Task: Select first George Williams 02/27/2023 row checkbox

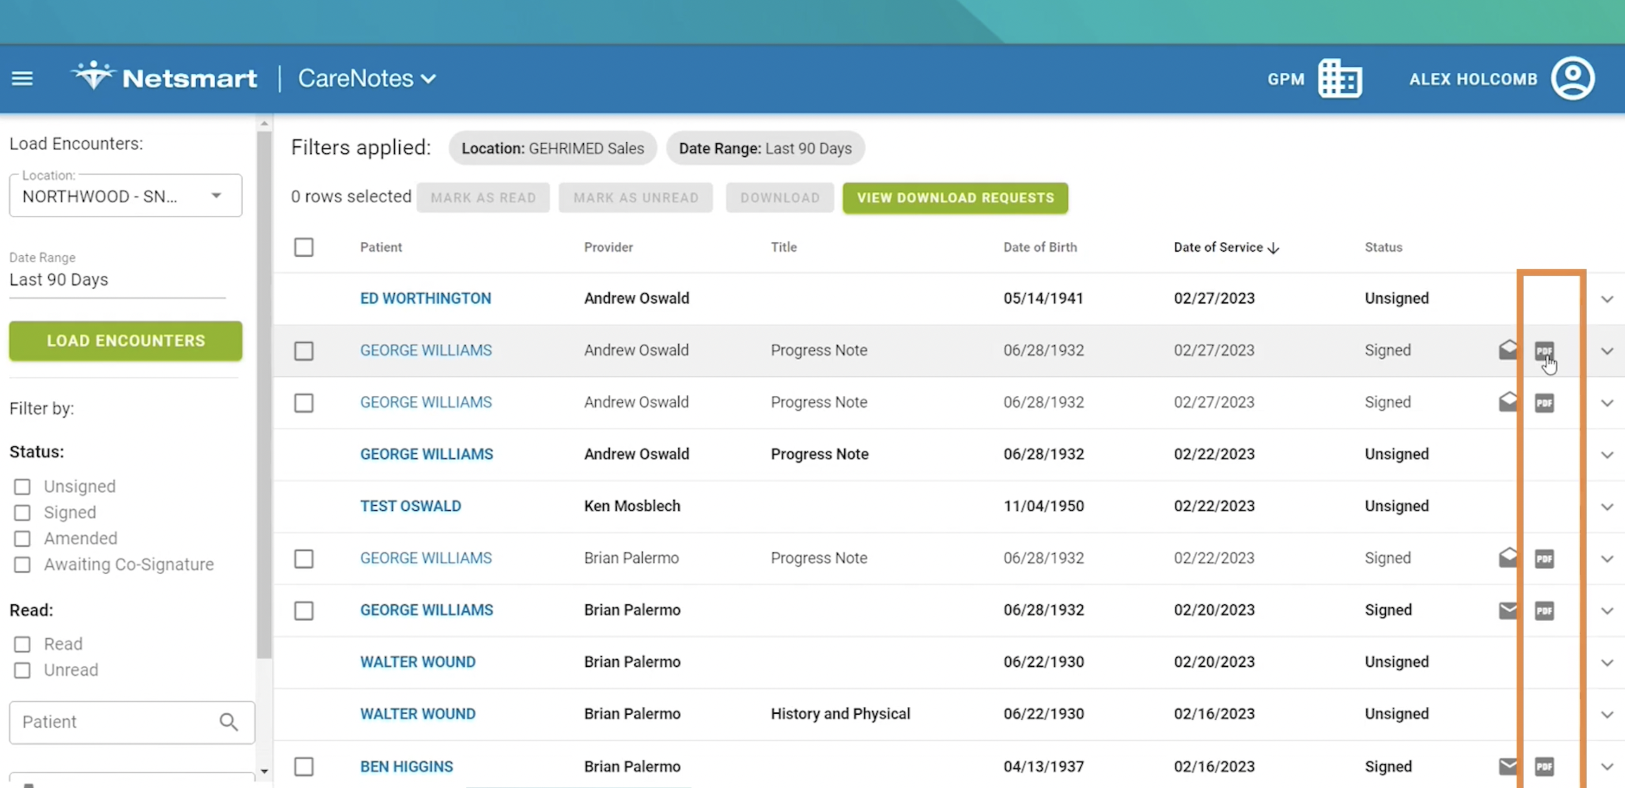Action: [304, 351]
